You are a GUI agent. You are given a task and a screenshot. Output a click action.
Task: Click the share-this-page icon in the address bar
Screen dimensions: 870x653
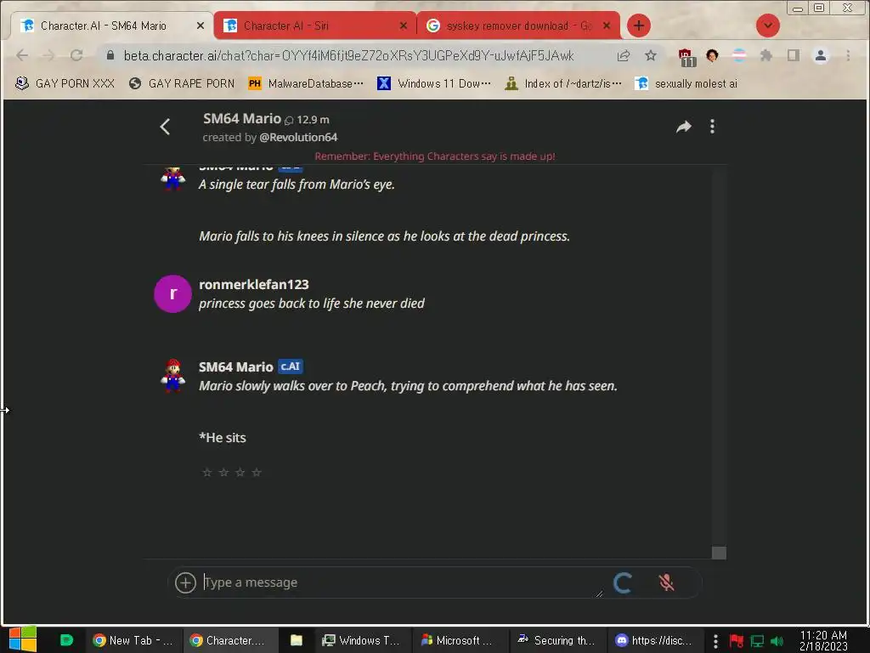click(624, 55)
